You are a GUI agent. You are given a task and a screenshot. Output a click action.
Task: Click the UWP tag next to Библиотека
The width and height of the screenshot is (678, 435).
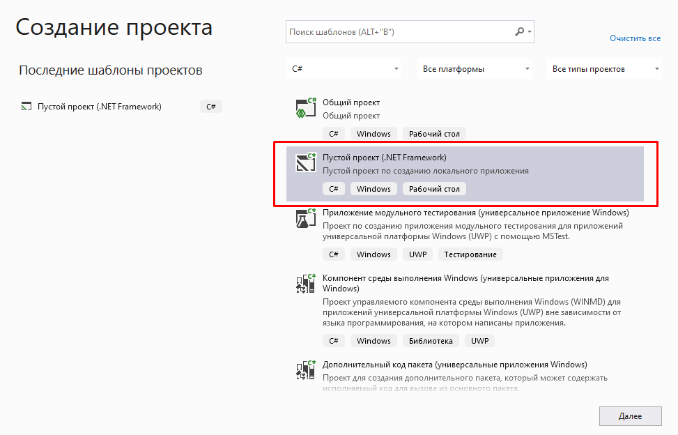click(479, 341)
